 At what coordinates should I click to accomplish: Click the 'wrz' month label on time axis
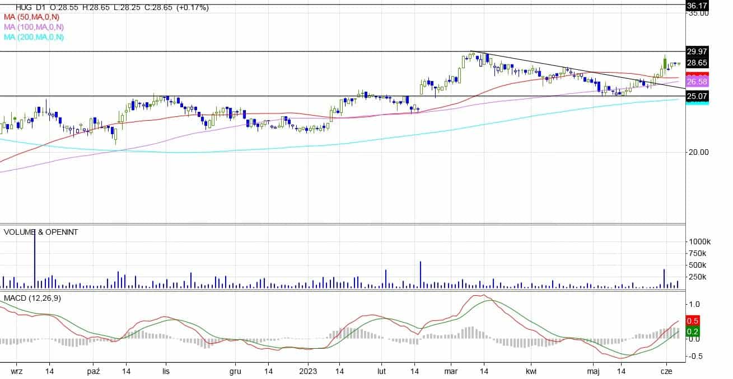[x=18, y=371]
